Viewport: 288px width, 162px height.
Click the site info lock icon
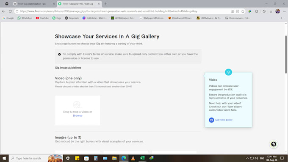17,11
